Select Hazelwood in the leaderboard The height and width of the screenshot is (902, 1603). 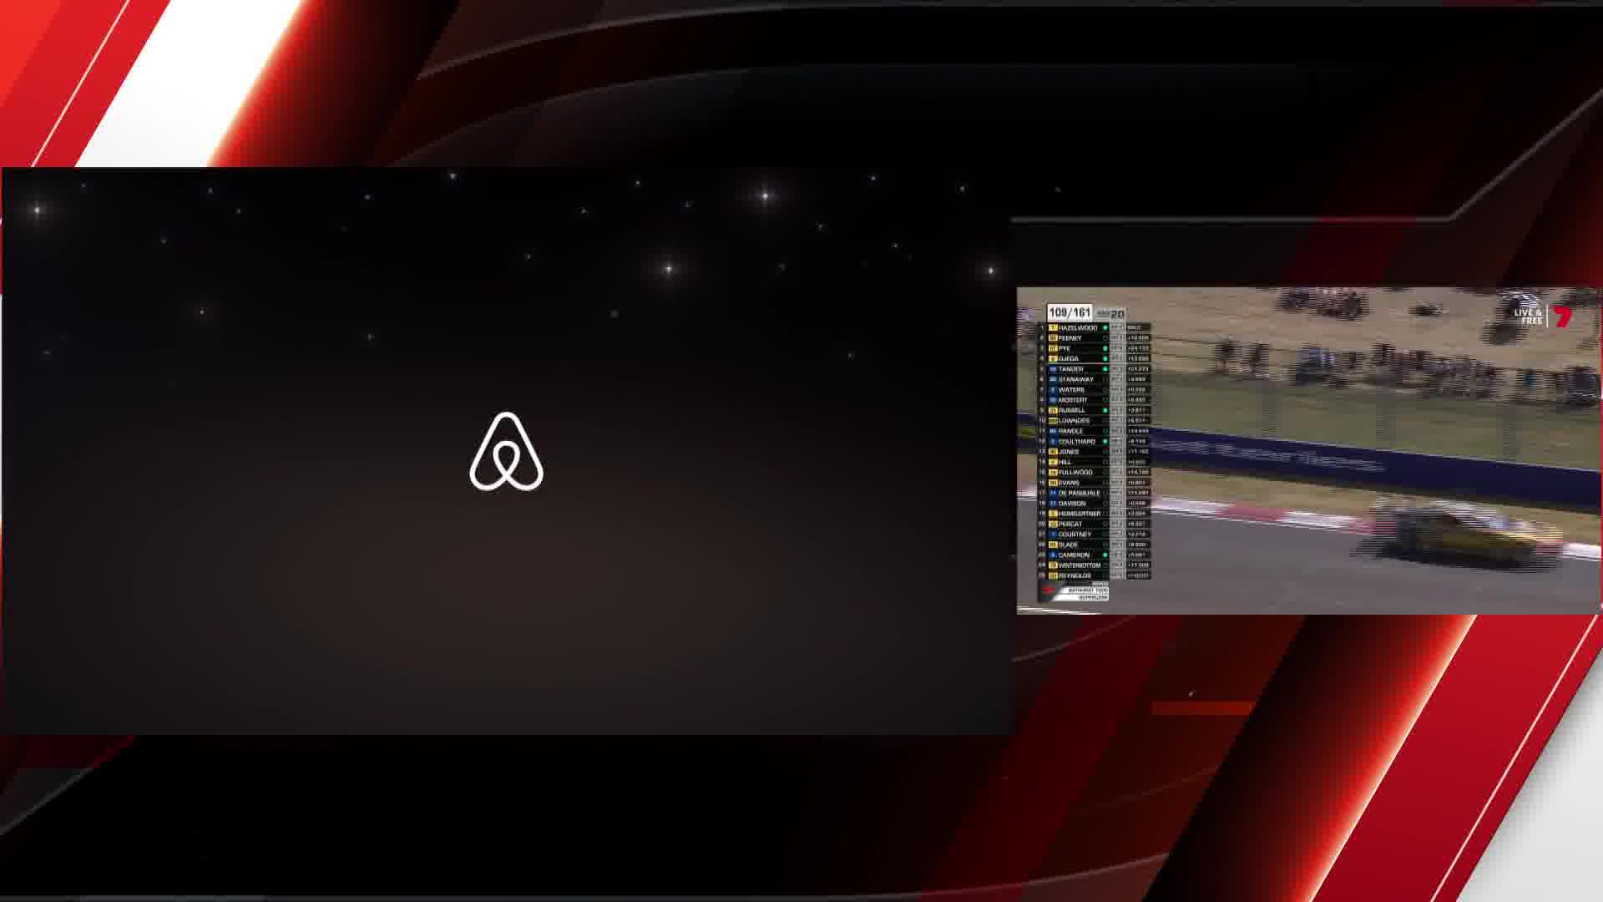[1077, 327]
